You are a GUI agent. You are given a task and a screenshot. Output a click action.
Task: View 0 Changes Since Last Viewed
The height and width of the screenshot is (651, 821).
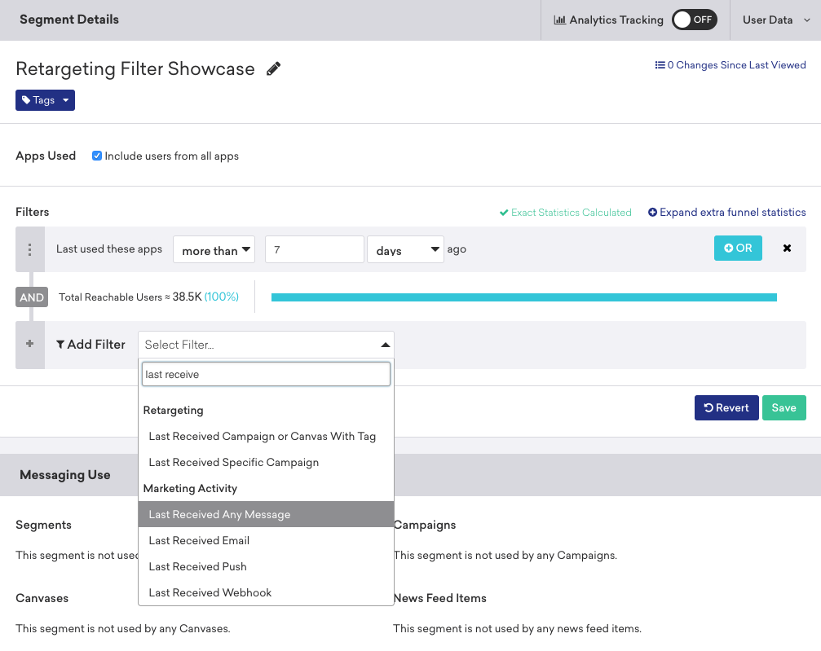pyautogui.click(x=730, y=65)
